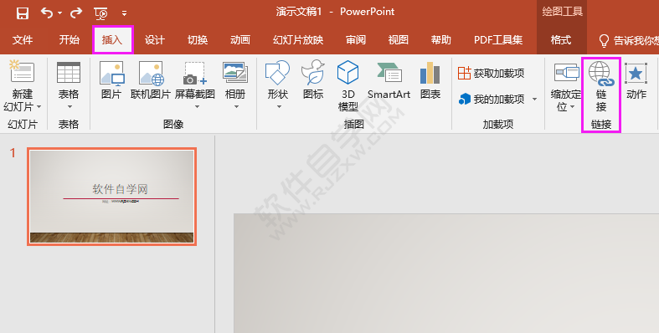Screen dimensions: 659x333
Task: Click the main slide editing canvas
Action: click(446, 273)
